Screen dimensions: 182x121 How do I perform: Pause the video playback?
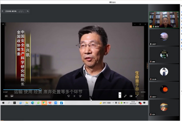(x=74, y=96)
